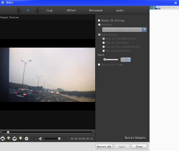Image resolution: width=179 pixels, height=151 pixels.
Task: Enable 3D Settings checkbox
Action: (x=99, y=21)
